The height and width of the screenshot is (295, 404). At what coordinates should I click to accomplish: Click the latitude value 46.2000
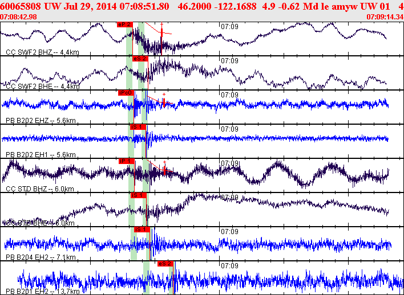pos(195,7)
